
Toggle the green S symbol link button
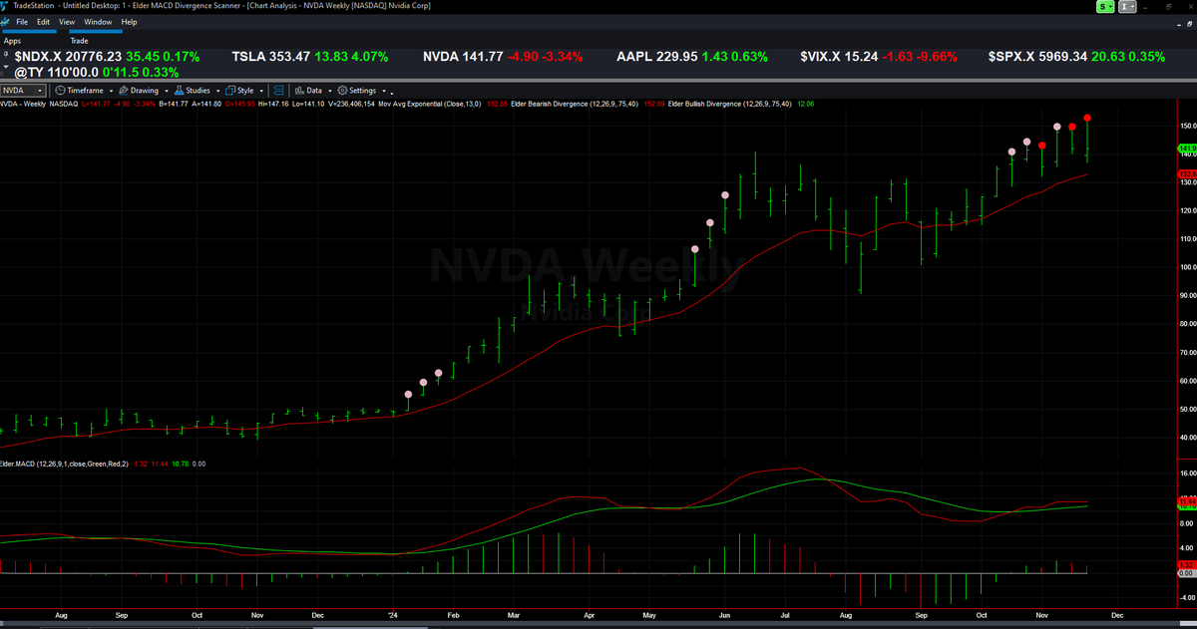(x=1104, y=6)
